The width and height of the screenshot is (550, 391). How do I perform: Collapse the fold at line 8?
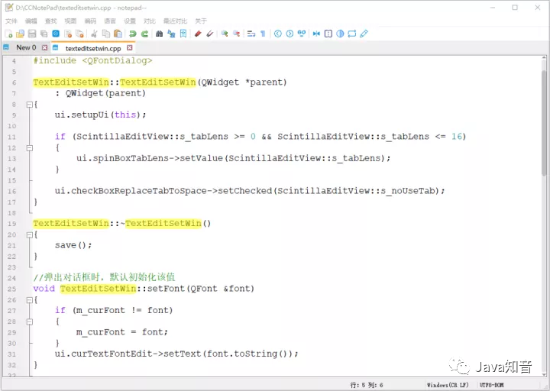[30, 105]
